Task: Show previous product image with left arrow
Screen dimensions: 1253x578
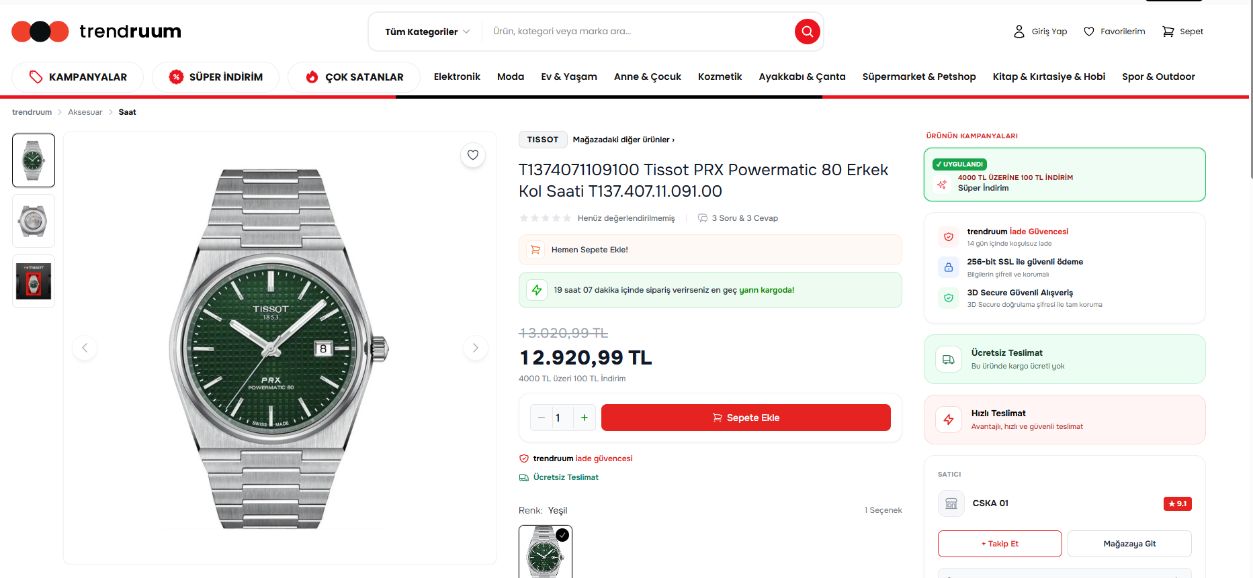Action: click(x=85, y=348)
